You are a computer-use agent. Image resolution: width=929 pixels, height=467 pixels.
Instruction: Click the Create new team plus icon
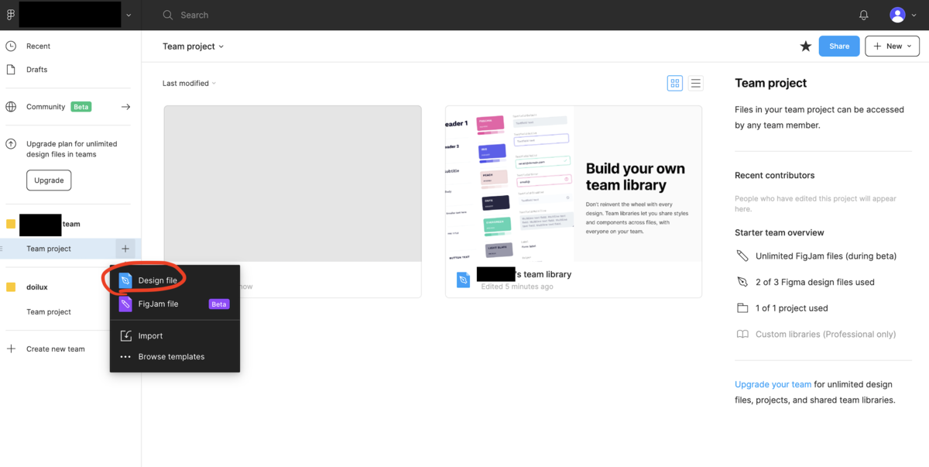click(x=11, y=349)
